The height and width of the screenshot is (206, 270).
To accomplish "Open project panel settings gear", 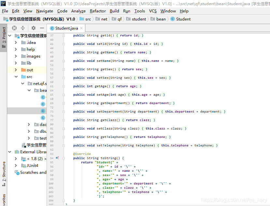I will click(x=34, y=28).
